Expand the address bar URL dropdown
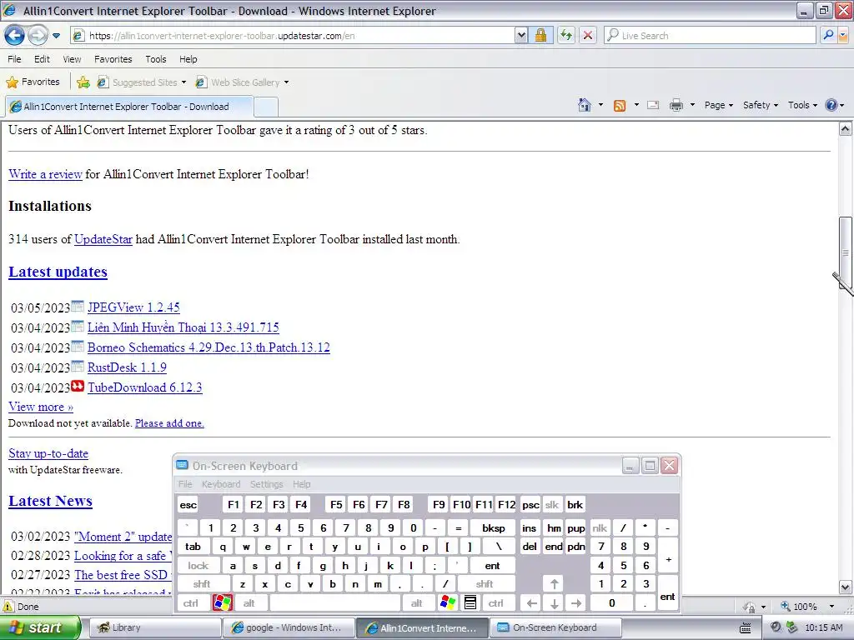 point(521,35)
